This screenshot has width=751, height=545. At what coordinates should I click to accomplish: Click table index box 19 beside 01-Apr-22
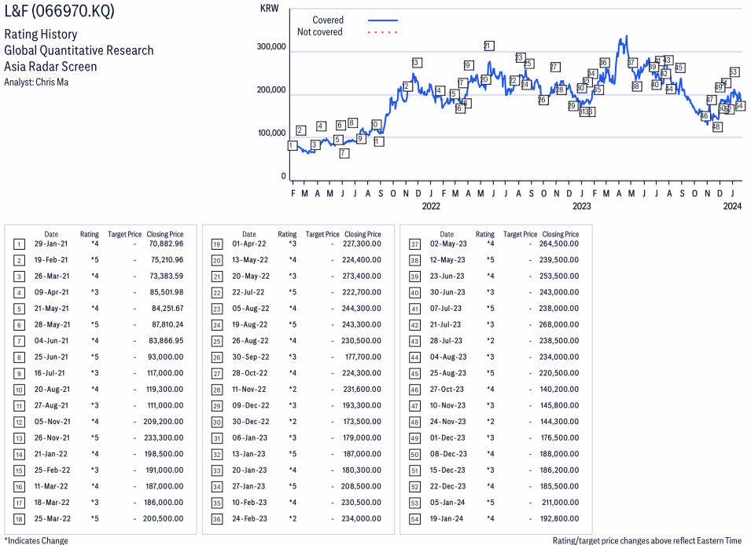216,244
